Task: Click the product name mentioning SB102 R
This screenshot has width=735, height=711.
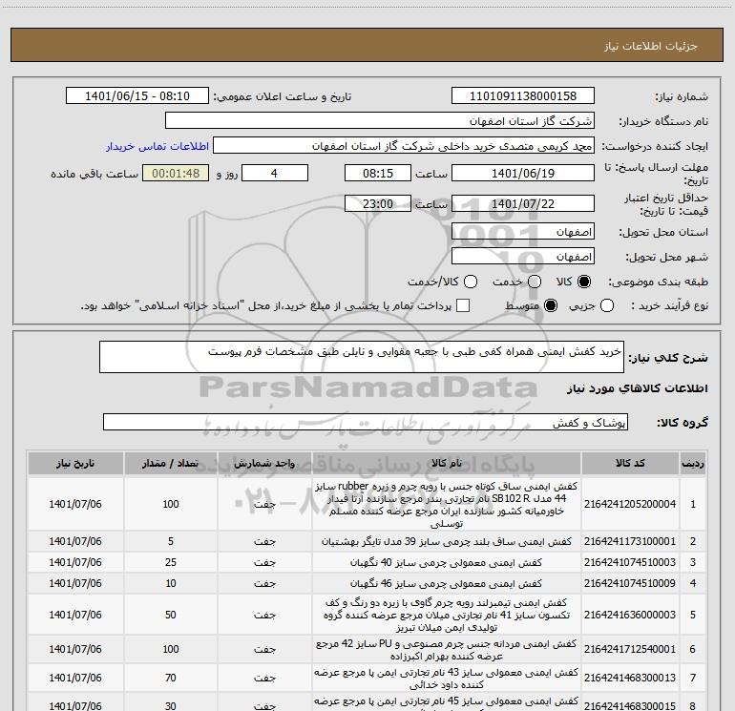Action: pyautogui.click(x=447, y=504)
